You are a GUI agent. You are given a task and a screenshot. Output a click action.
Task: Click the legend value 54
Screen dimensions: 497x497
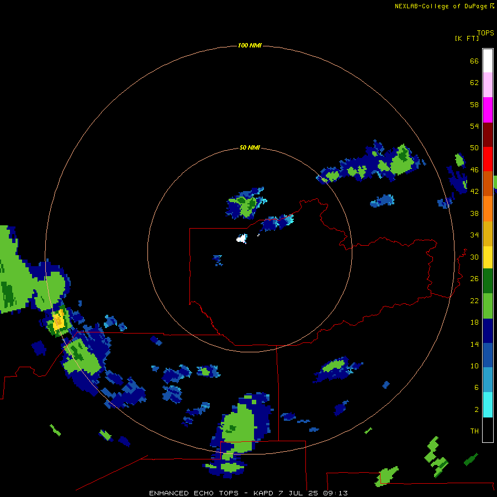click(474, 126)
